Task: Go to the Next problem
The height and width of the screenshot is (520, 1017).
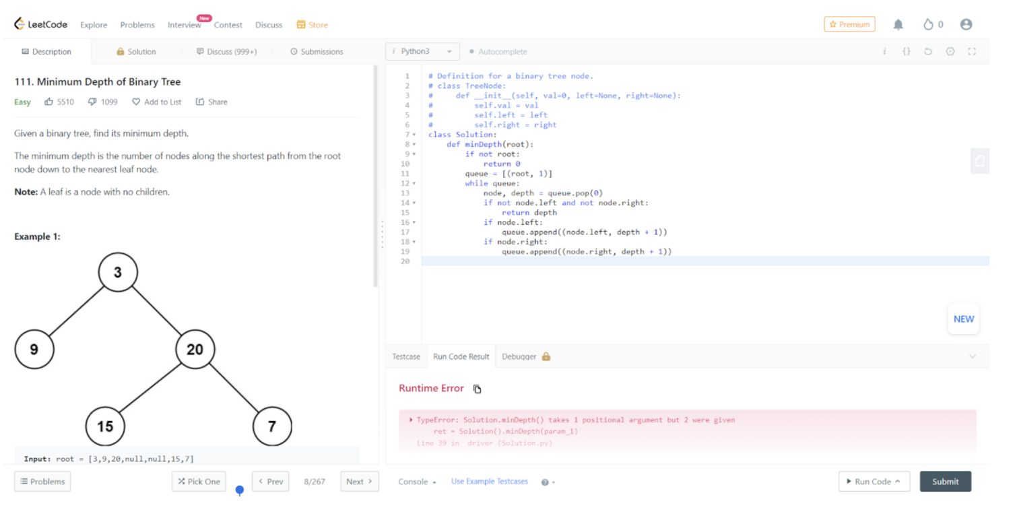Action: tap(359, 482)
